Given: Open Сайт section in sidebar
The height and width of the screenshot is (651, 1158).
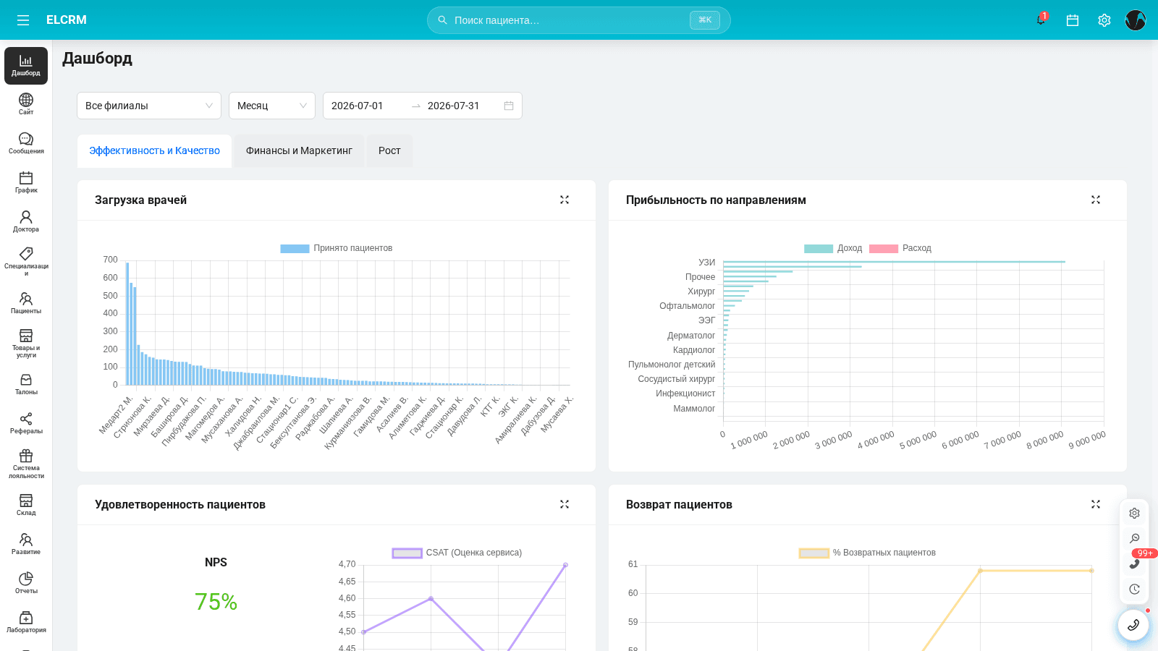Looking at the screenshot, I should coord(26,104).
